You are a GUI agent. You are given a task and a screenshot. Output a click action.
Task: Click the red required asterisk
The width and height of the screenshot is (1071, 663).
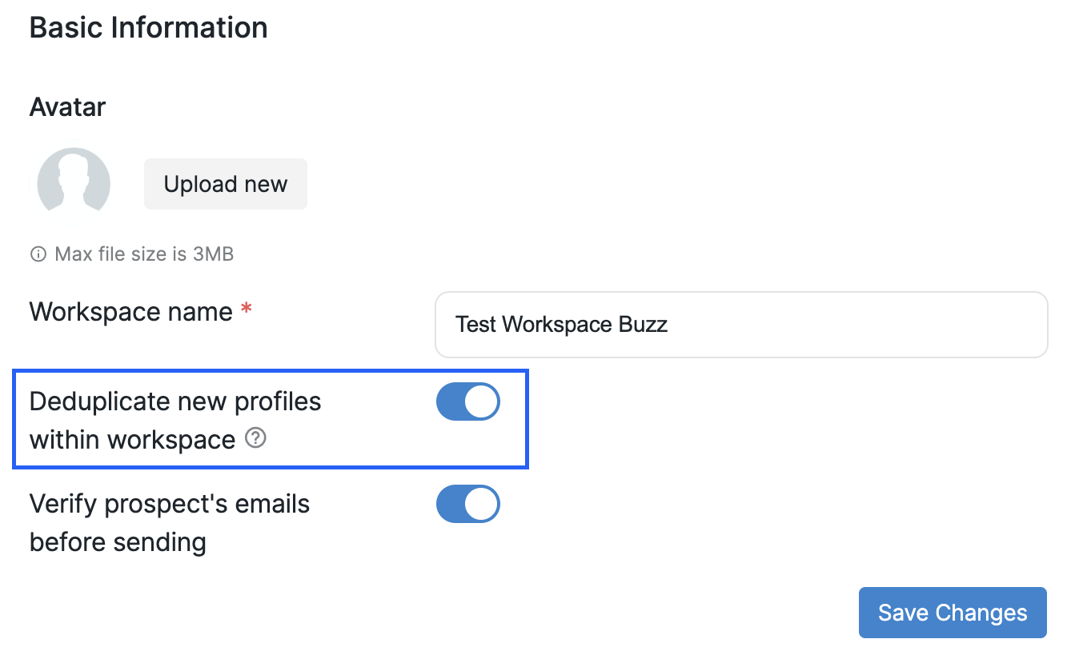pos(247,310)
